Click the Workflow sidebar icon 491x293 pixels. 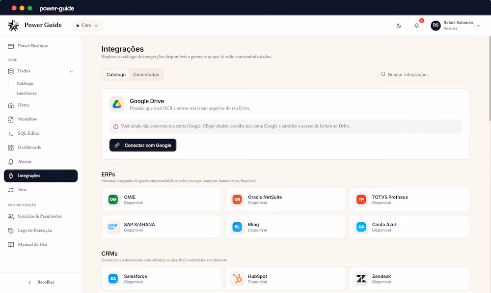(x=11, y=119)
